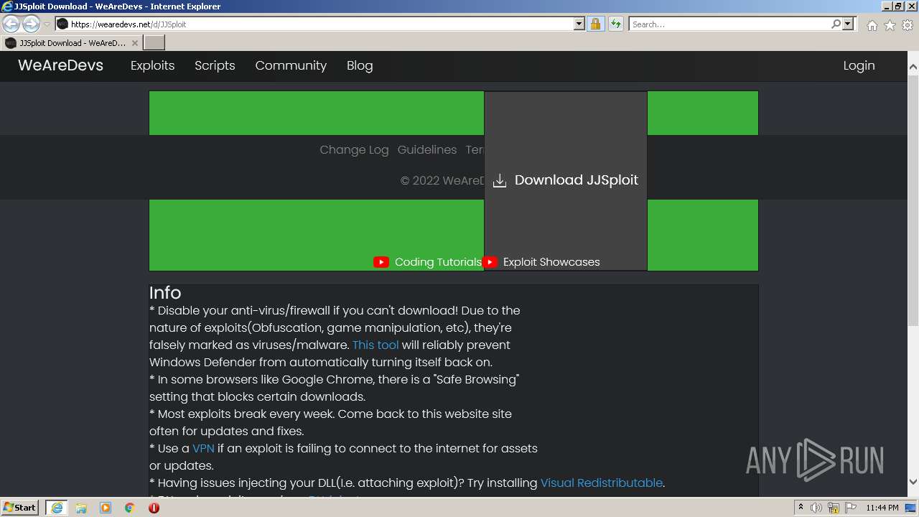Click the volume speaker tray icon

tap(816, 508)
